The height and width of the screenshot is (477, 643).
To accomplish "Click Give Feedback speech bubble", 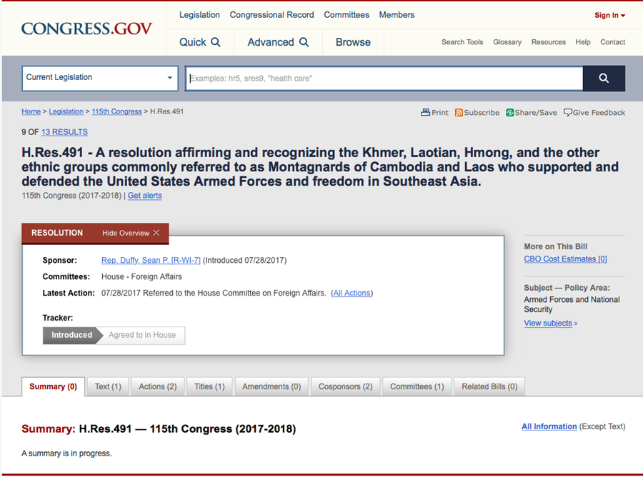I will click(594, 113).
